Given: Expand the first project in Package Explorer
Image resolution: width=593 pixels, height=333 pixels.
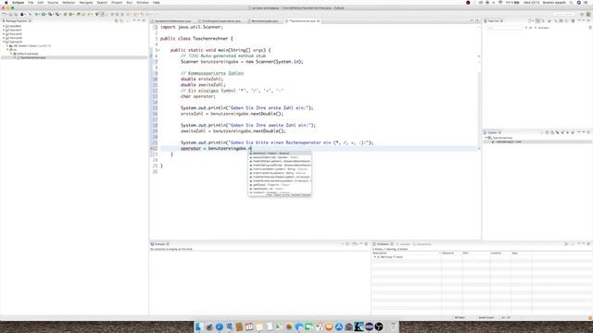Looking at the screenshot, I should pyautogui.click(x=4, y=26).
